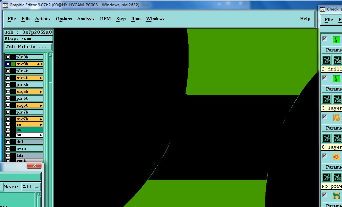Select the pln6t layer name
This screenshot has height=207, width=342.
[x=30, y=98]
